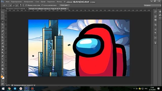162x91 pixels.
Task: Select the Move tool
Action: coord(3,12)
